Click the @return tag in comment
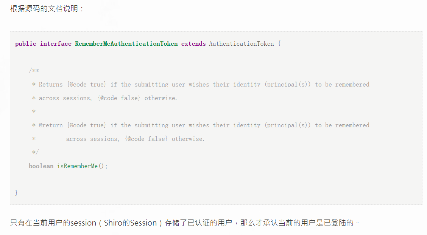The height and width of the screenshot is (235, 427). click(x=51, y=125)
